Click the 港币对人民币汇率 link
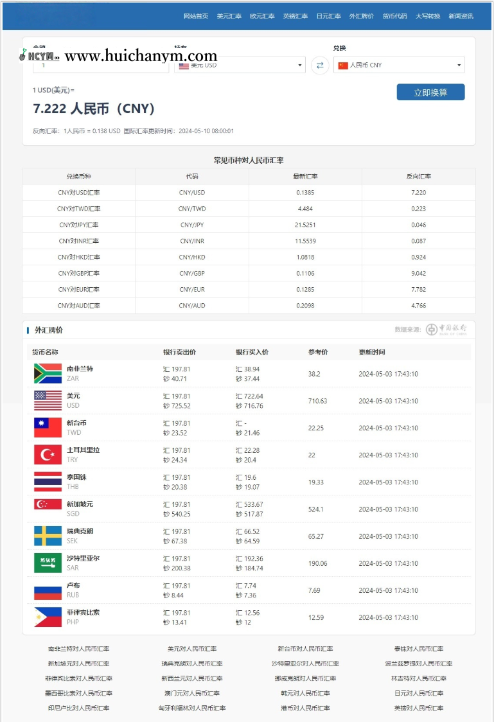 [x=305, y=708]
